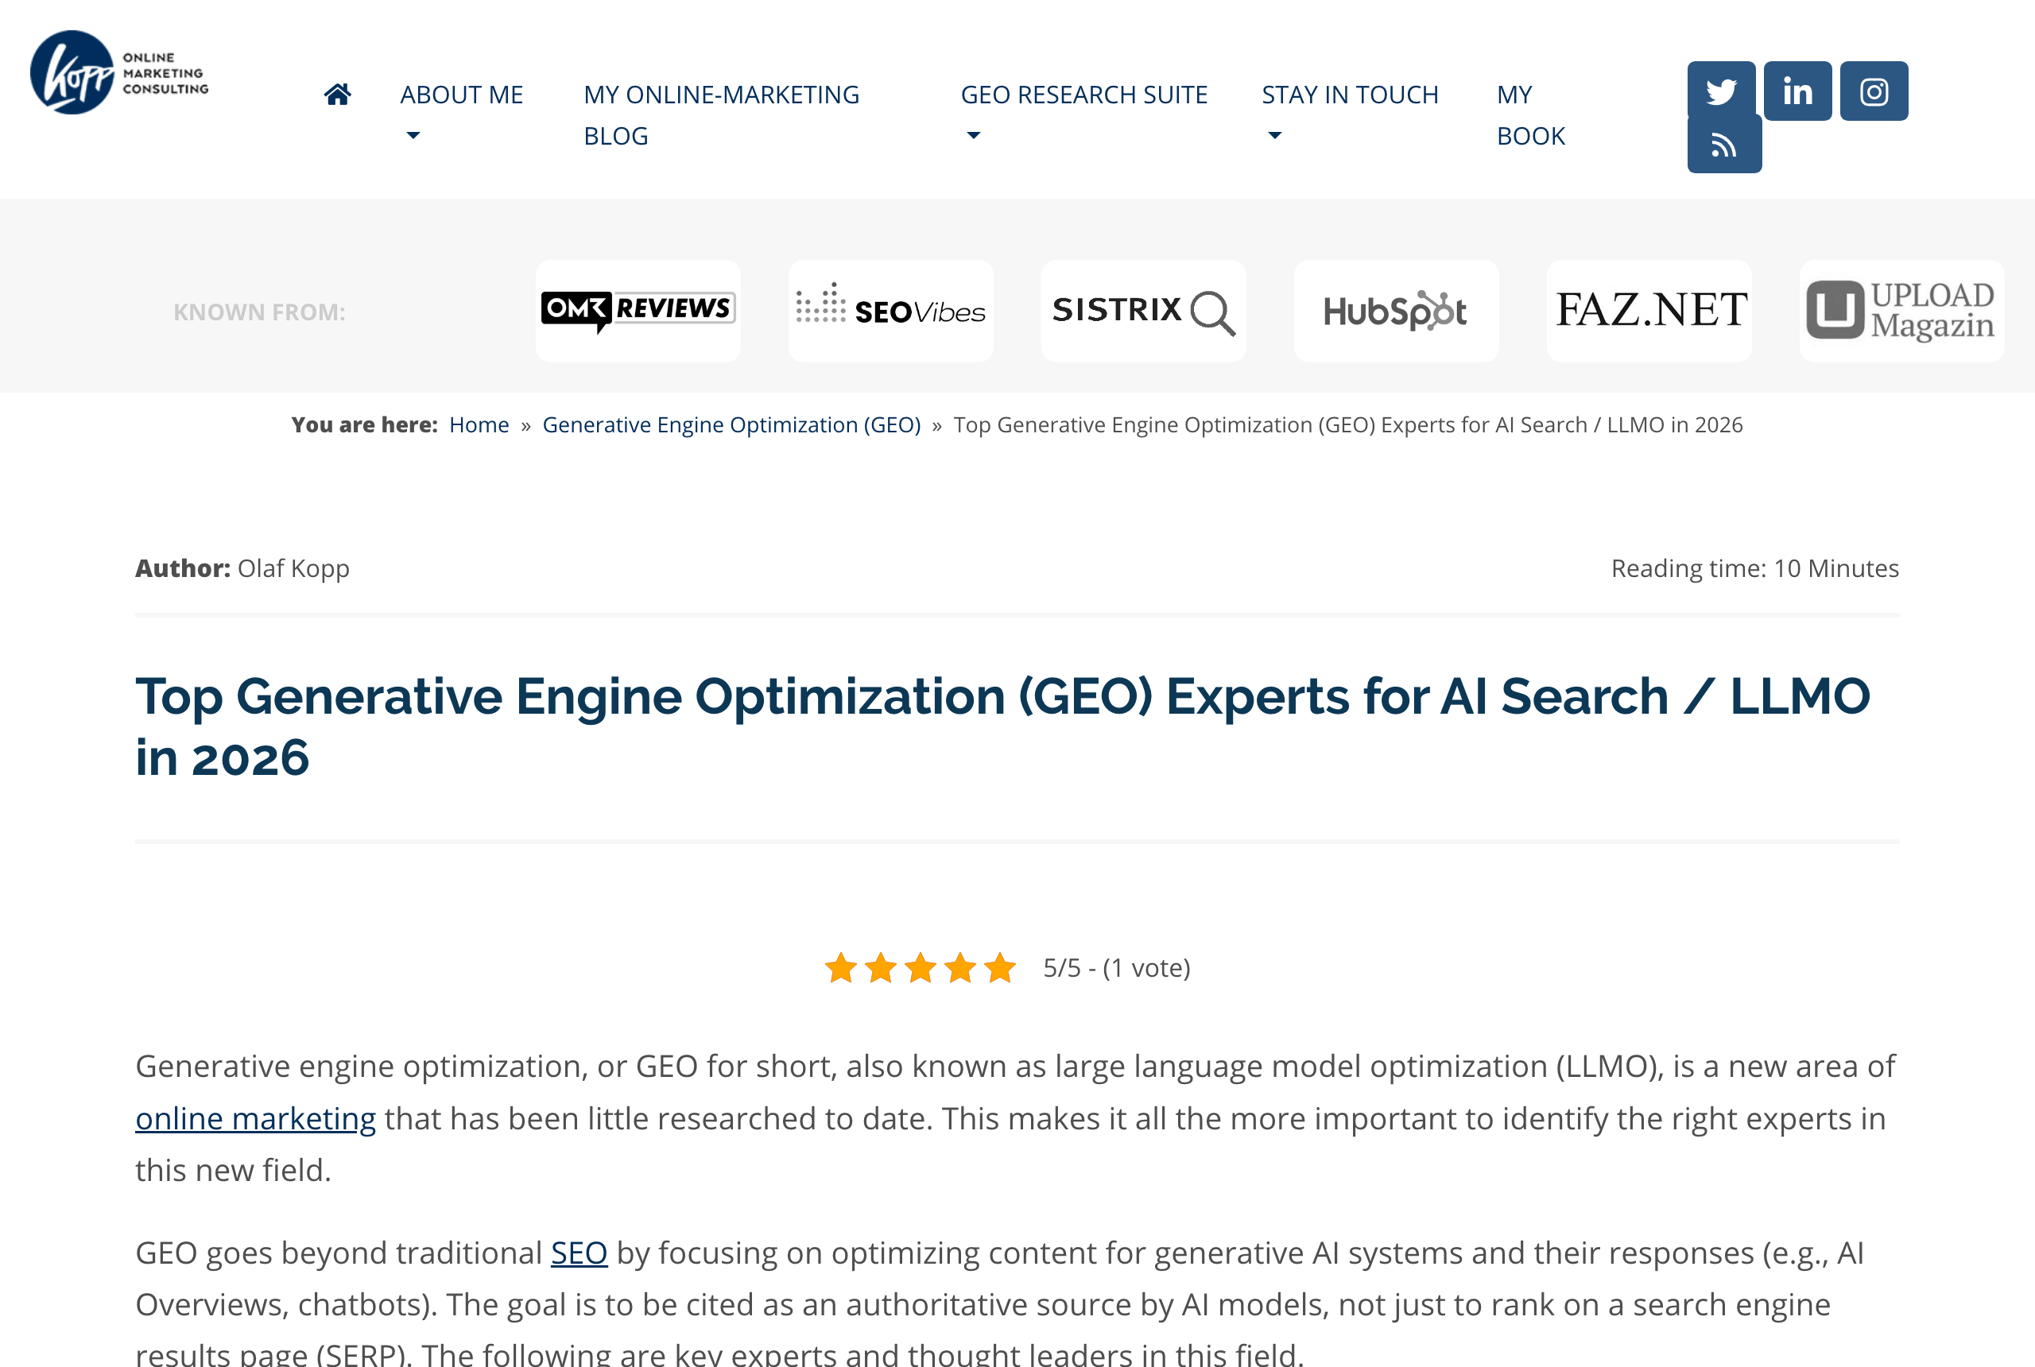Open the Instagram icon button
The image size is (2035, 1367).
(x=1874, y=91)
